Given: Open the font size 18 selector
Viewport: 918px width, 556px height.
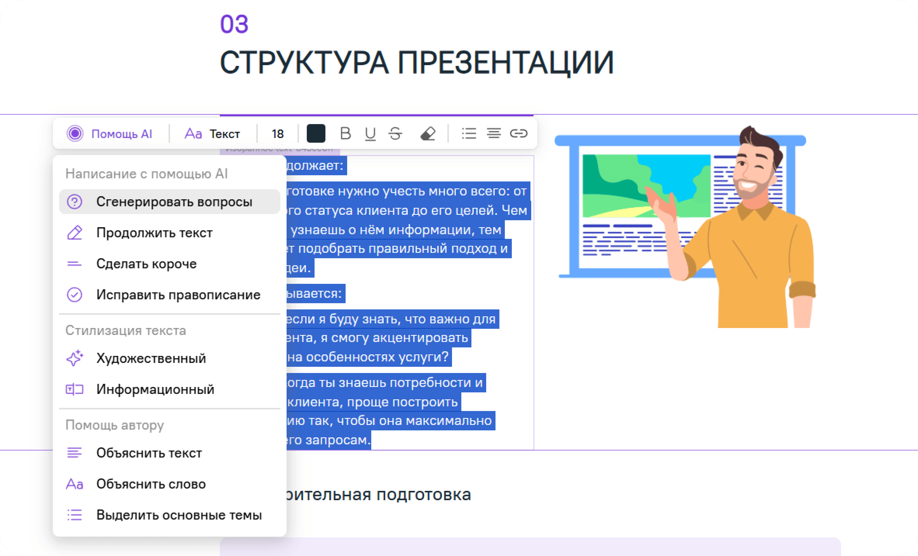Looking at the screenshot, I should (x=278, y=134).
